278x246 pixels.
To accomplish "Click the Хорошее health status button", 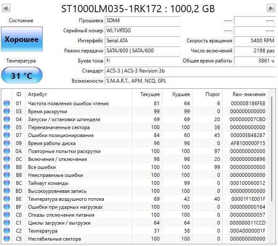I will pos(22,39).
